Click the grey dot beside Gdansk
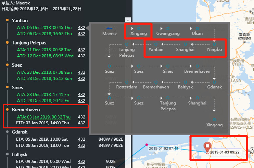This screenshot has width=254, height=168. click(x=7, y=132)
